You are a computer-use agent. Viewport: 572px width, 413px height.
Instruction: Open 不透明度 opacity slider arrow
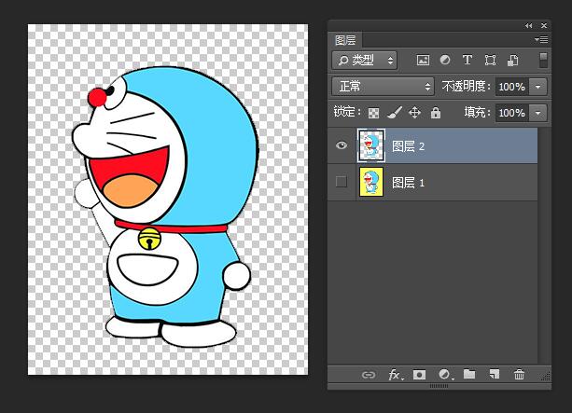click(537, 87)
